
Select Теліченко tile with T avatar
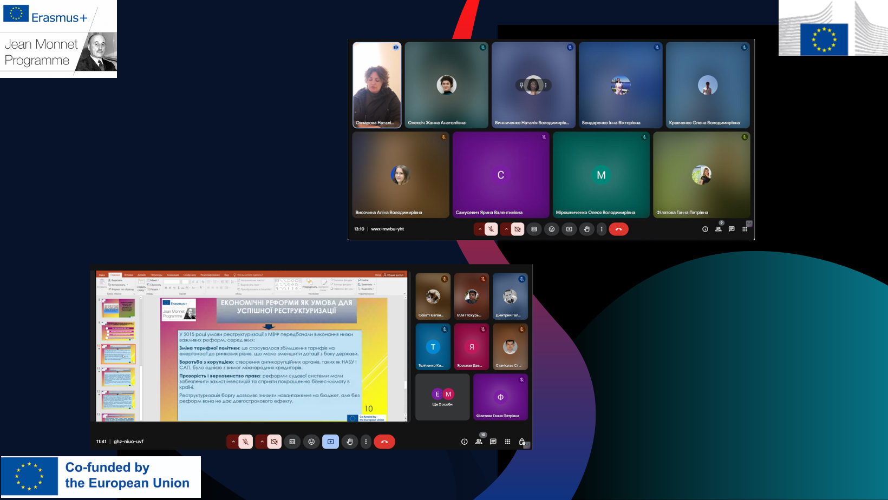tap(433, 347)
